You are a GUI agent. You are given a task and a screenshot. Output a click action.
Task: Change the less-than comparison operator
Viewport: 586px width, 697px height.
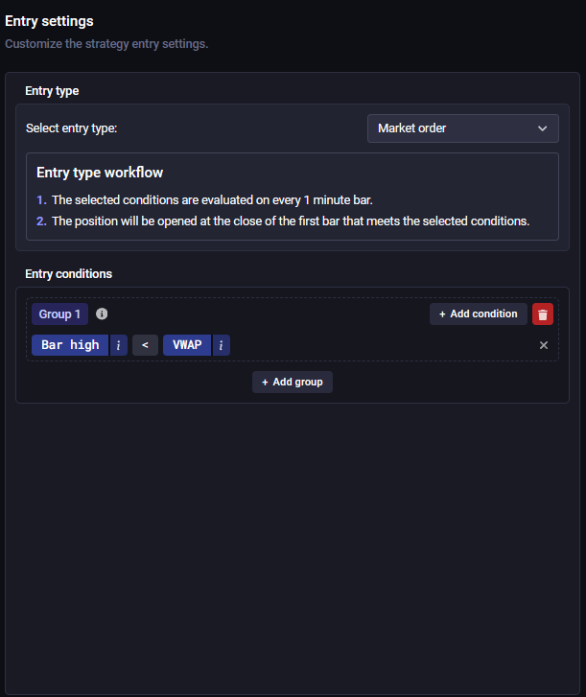click(145, 345)
